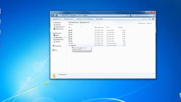Toggle the preview pane icon
This screenshot has width=181, height=102.
pos(150,19)
